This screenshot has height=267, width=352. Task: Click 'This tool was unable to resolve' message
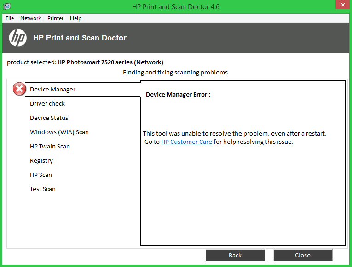click(235, 134)
